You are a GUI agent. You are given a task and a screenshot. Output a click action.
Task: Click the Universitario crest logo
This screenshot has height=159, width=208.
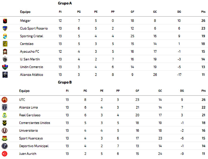5,130
